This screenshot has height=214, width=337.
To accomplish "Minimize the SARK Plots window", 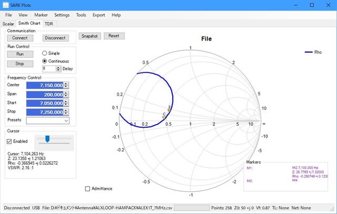I will click(x=296, y=5).
